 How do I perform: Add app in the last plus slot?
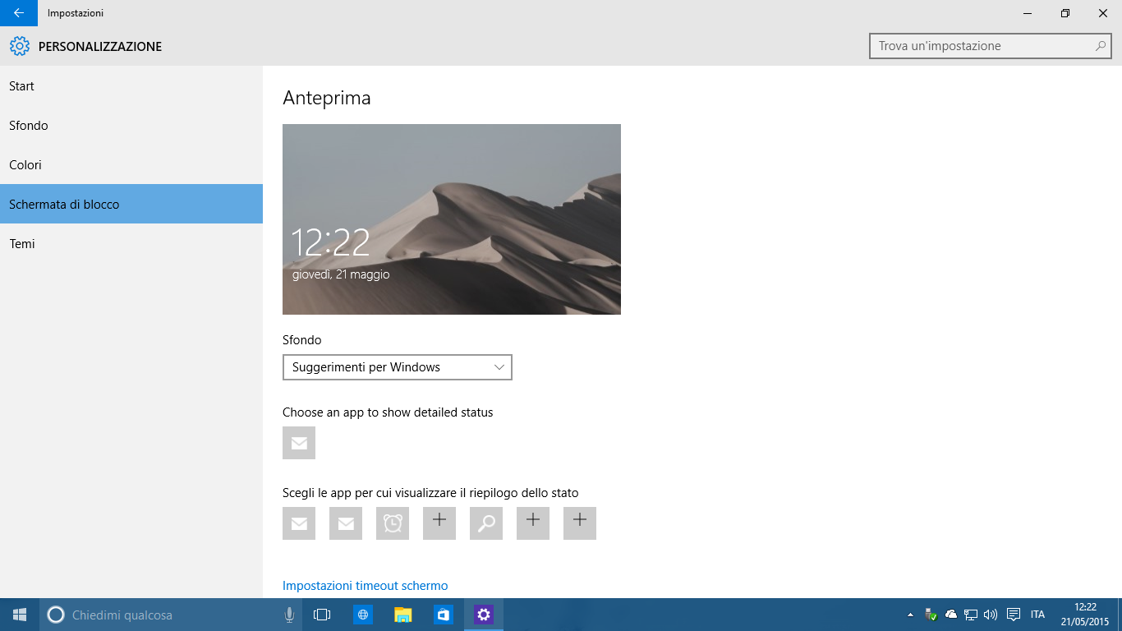tap(580, 523)
